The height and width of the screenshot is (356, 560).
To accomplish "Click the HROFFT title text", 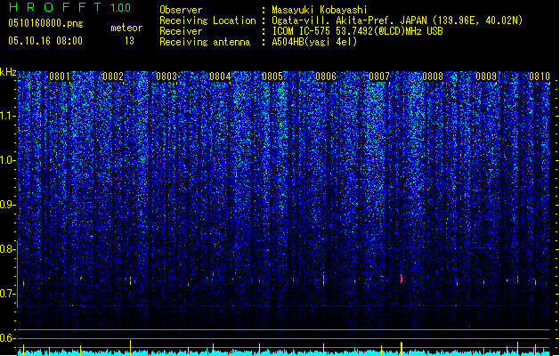I will click(55, 7).
